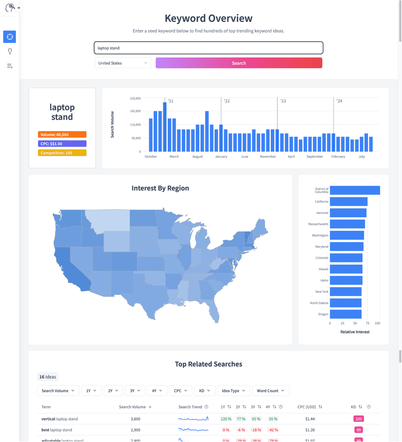Open the Word Count filter dropdown
The image size is (402, 442).
(x=270, y=390)
